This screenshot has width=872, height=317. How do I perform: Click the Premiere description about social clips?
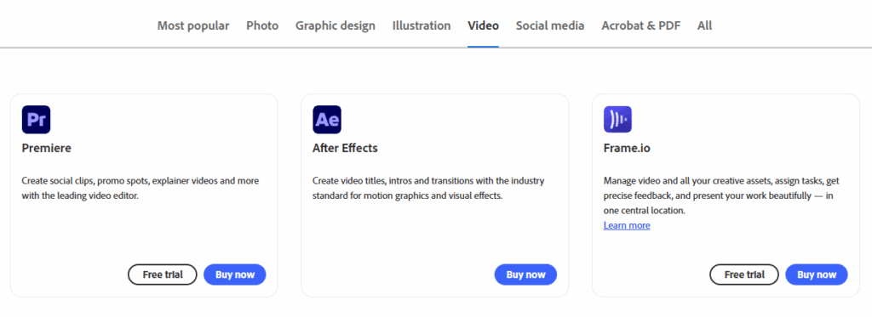[x=141, y=188]
